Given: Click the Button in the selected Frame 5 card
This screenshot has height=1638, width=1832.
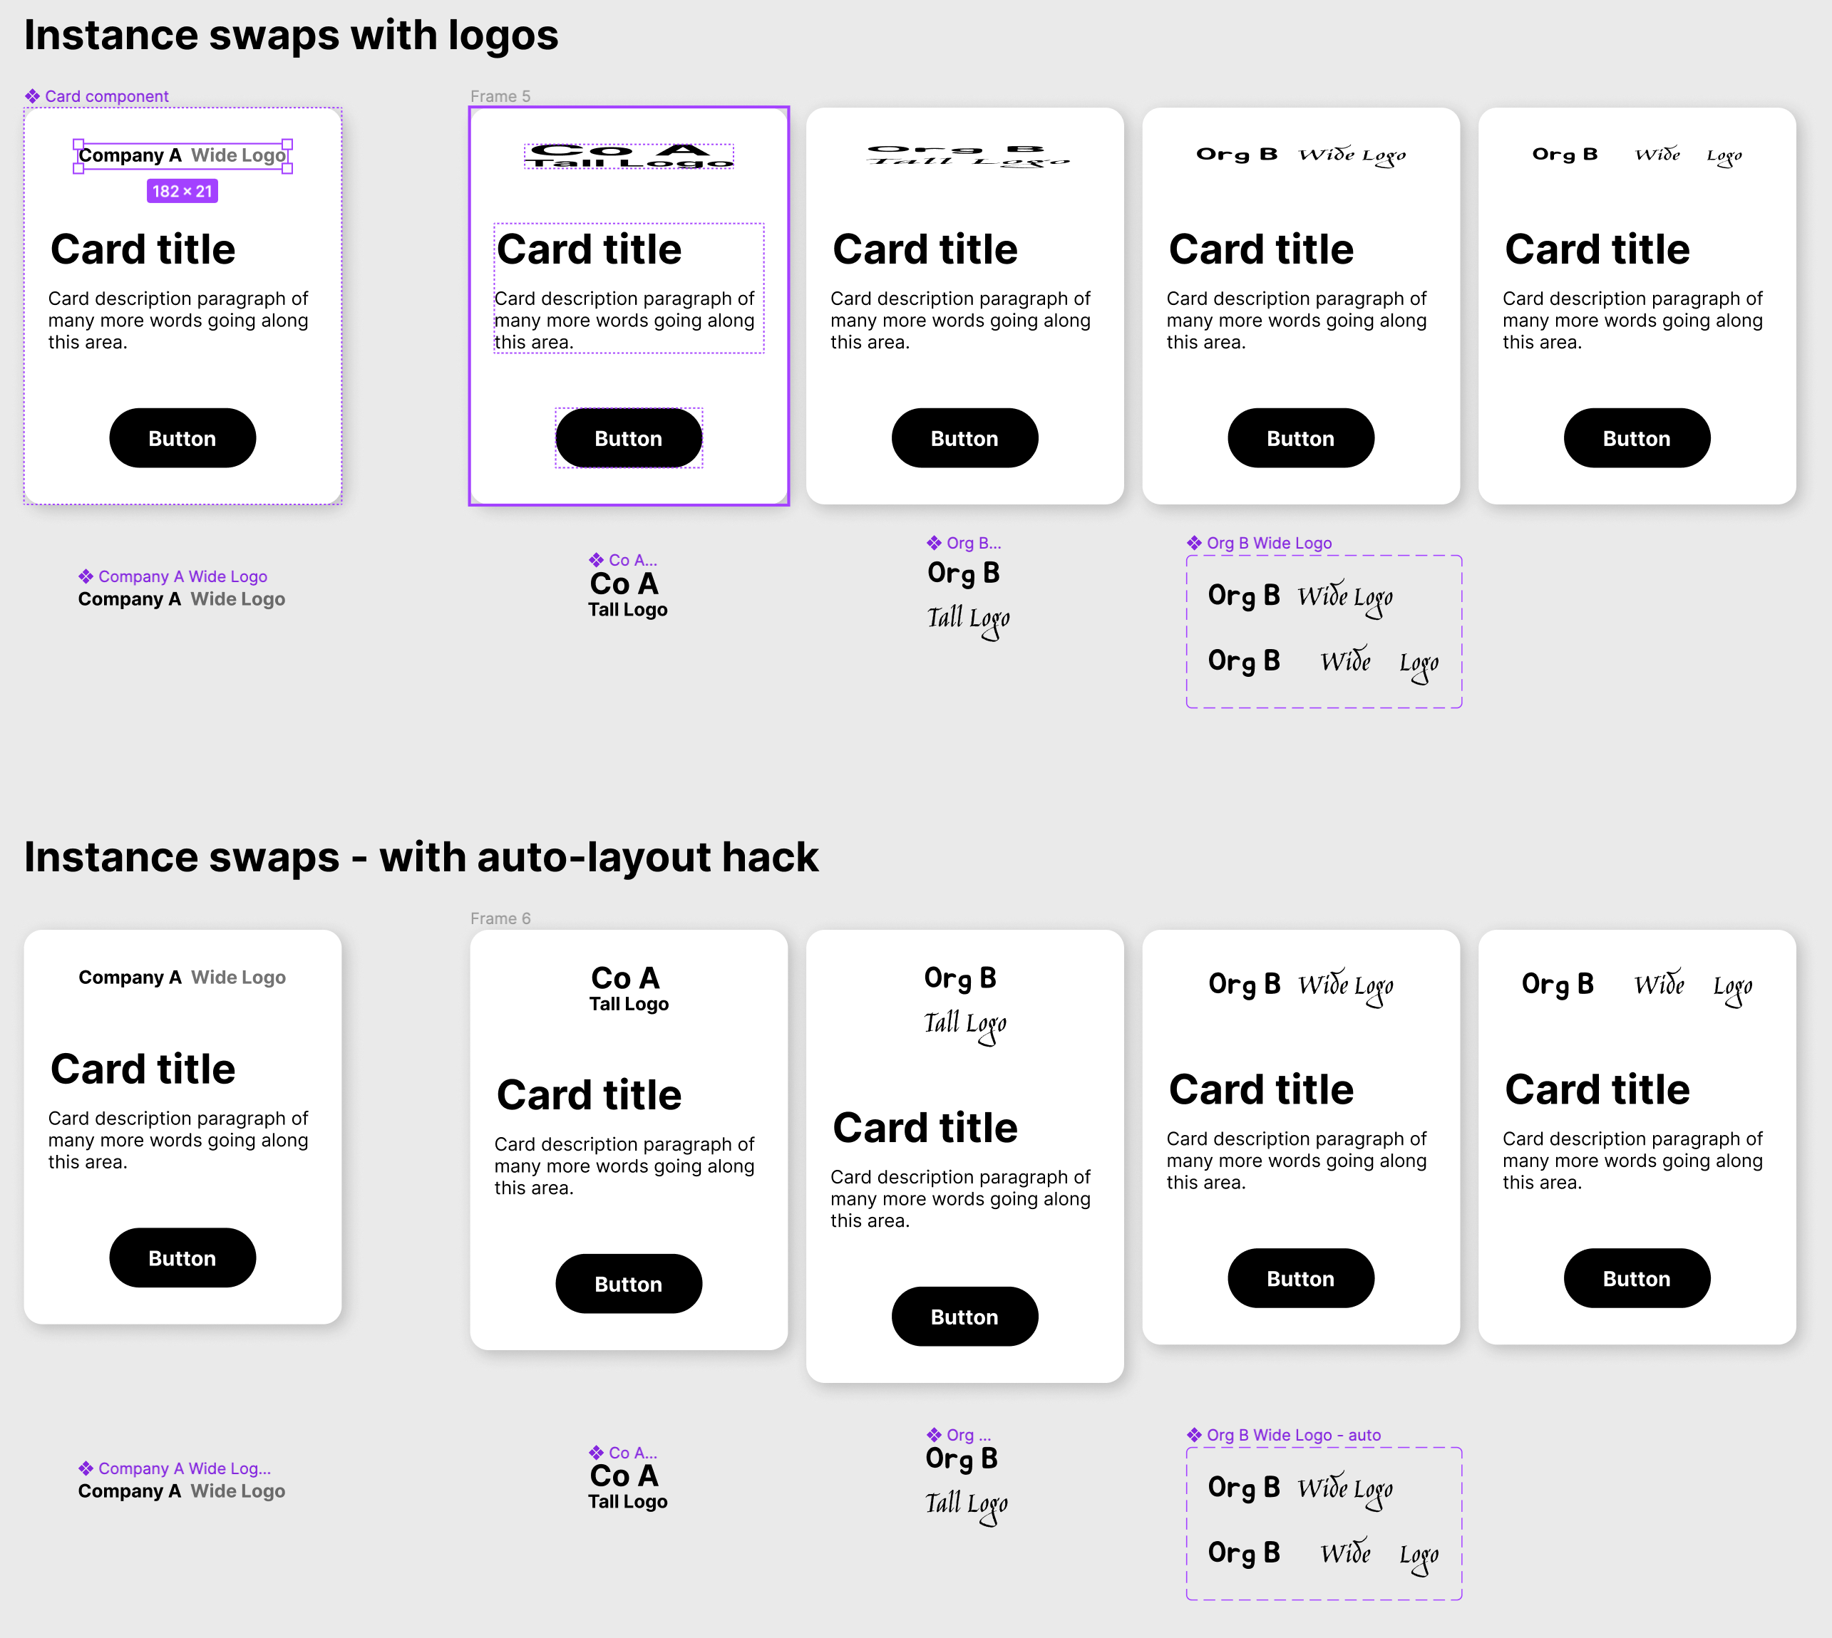Looking at the screenshot, I should tap(629, 438).
